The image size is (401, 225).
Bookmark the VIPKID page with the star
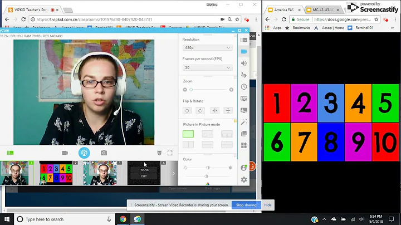[237, 19]
